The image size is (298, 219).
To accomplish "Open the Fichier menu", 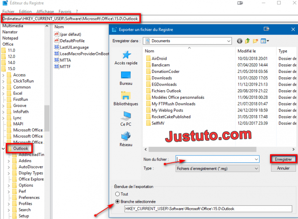I will [x=8, y=12].
